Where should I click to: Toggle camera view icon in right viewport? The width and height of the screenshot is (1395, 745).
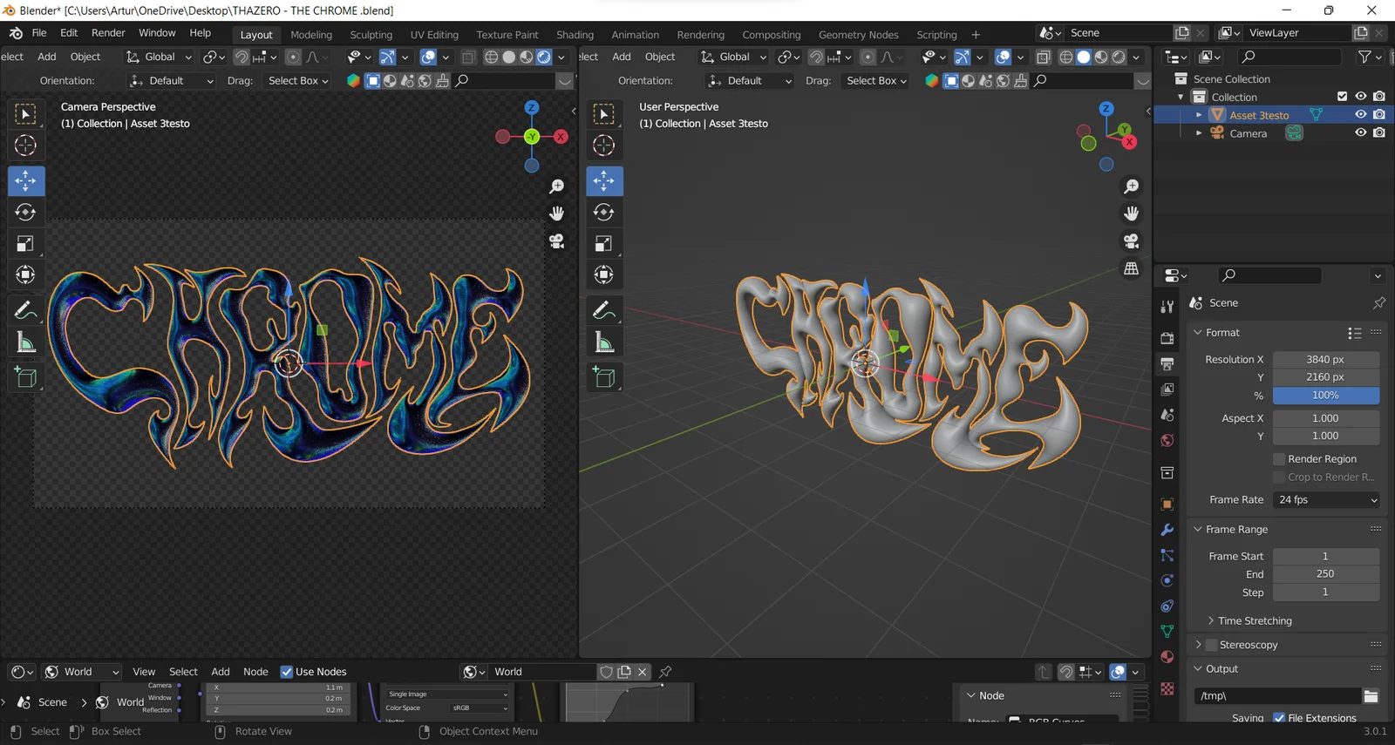point(1131,241)
